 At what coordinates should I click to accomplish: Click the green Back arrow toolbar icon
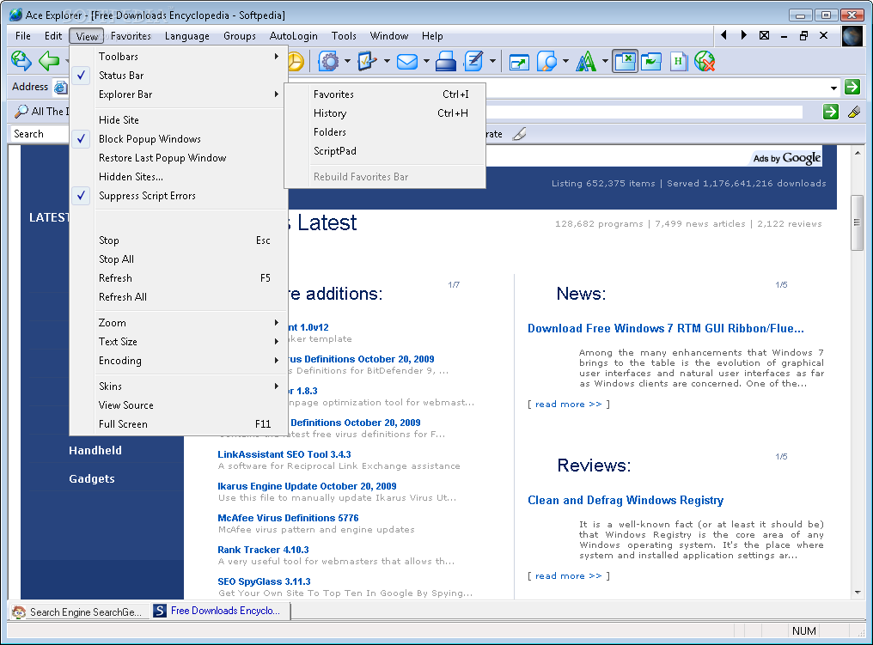pos(49,61)
